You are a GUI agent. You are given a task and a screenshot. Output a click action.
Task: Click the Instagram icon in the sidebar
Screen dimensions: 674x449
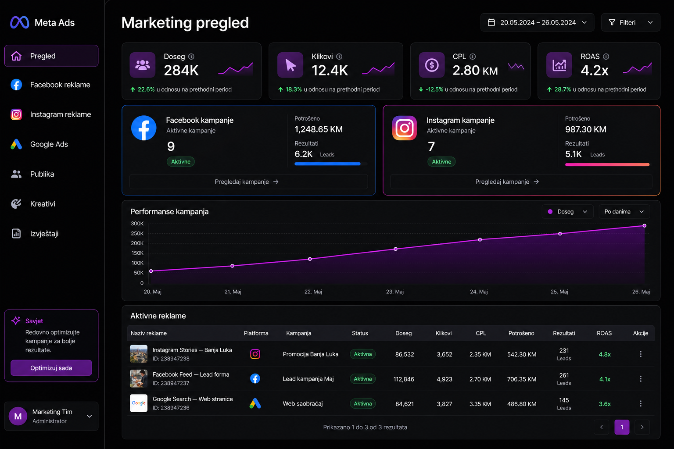[16, 114]
